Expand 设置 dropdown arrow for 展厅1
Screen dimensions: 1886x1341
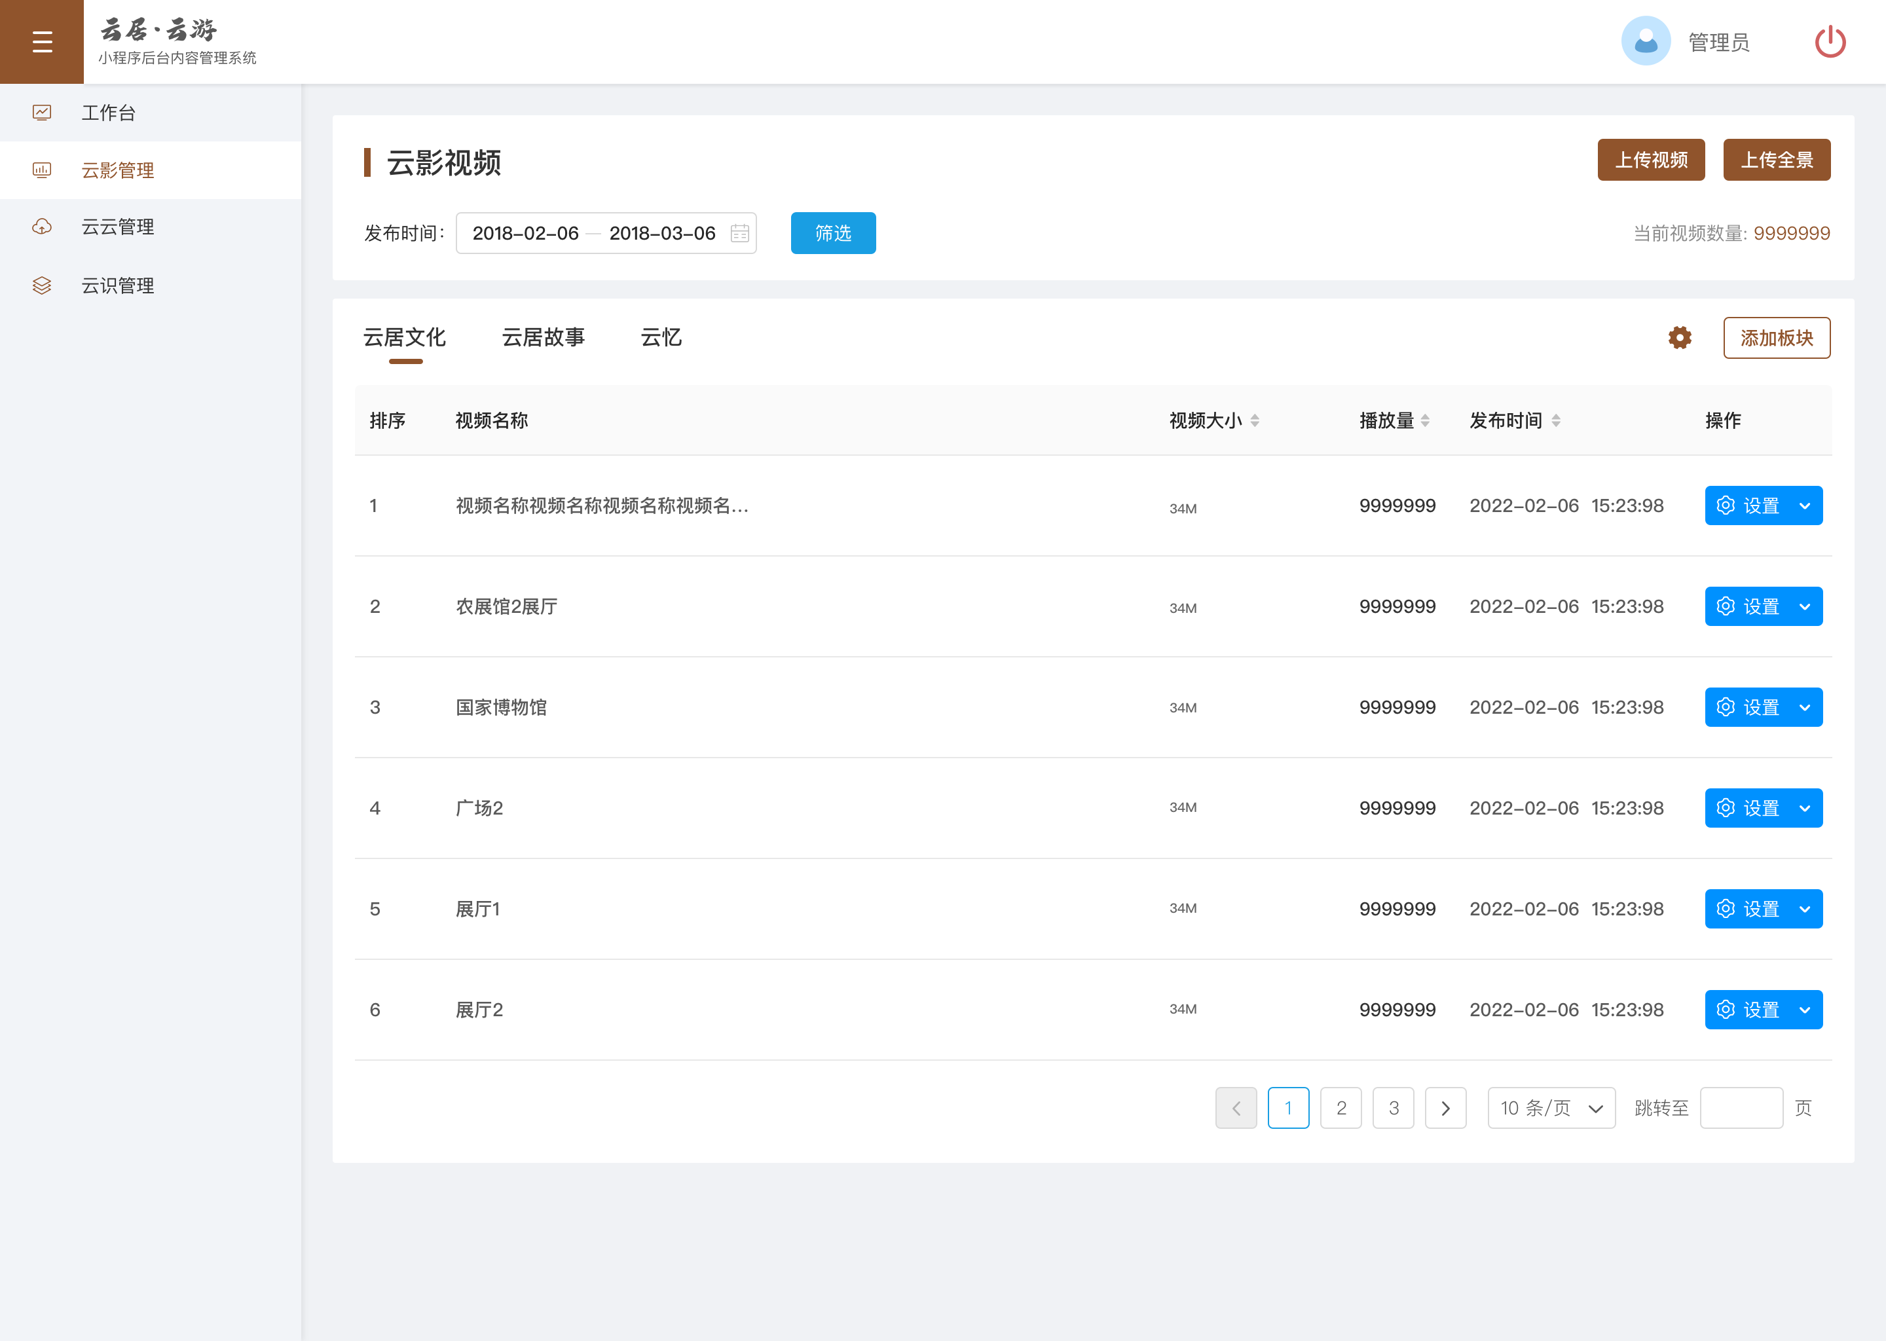(1805, 909)
